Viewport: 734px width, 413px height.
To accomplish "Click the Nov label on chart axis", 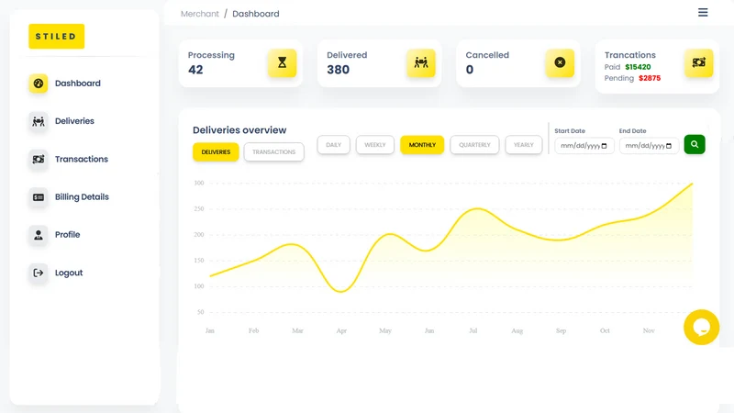I will point(649,330).
